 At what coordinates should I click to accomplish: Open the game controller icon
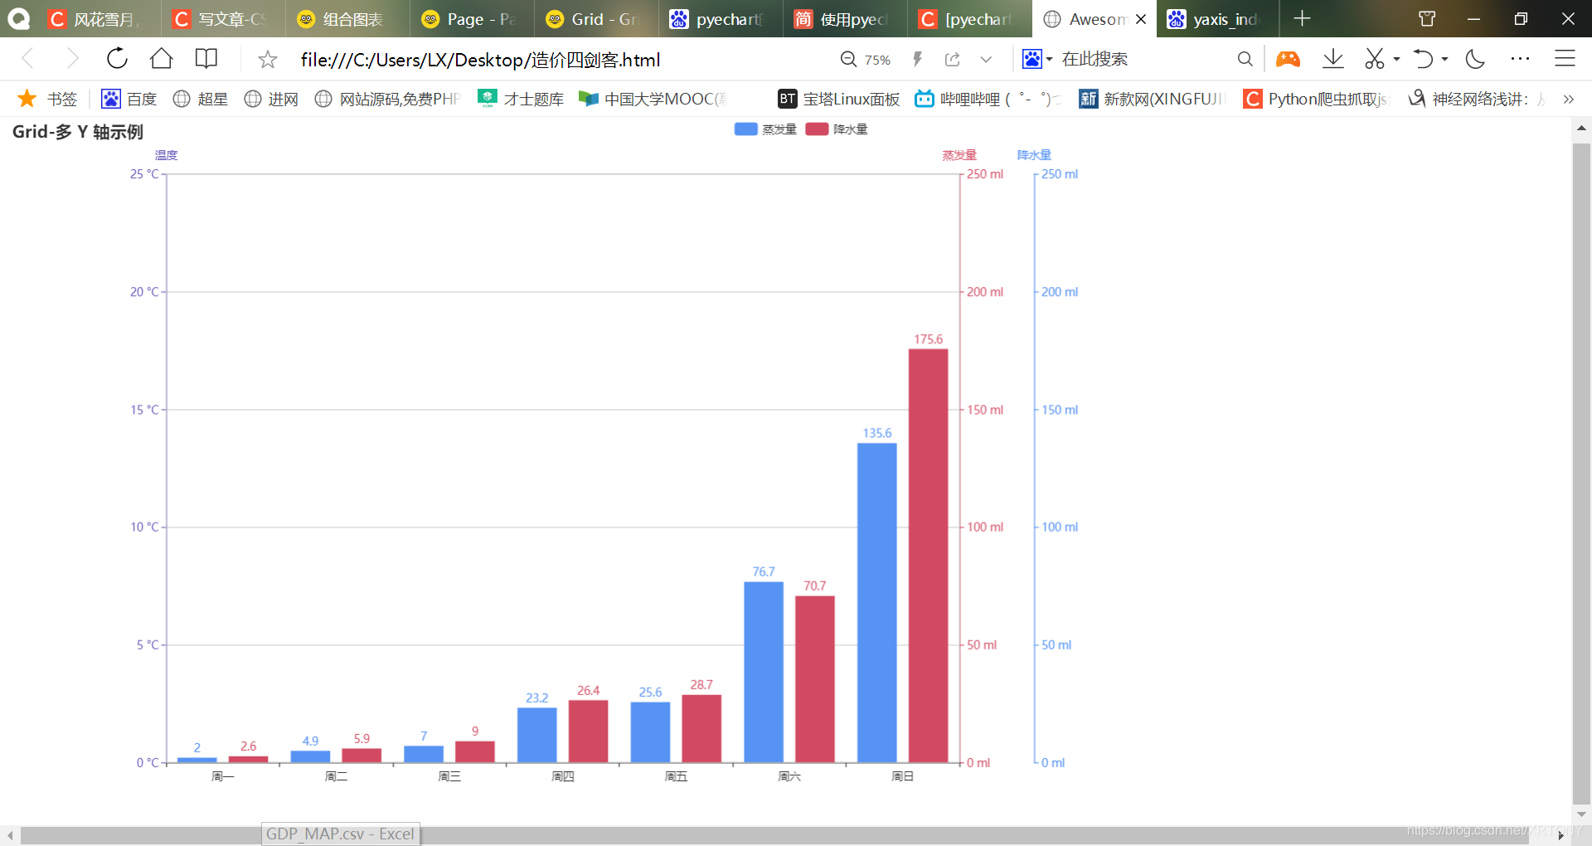click(x=1288, y=59)
